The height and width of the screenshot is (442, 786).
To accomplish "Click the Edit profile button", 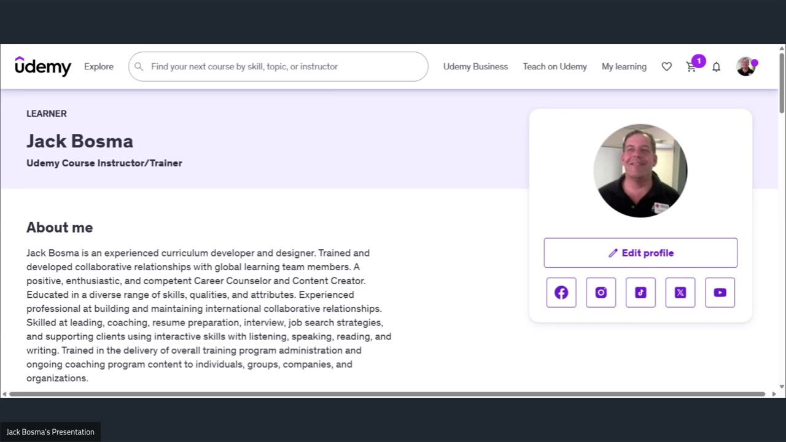I will coord(640,253).
